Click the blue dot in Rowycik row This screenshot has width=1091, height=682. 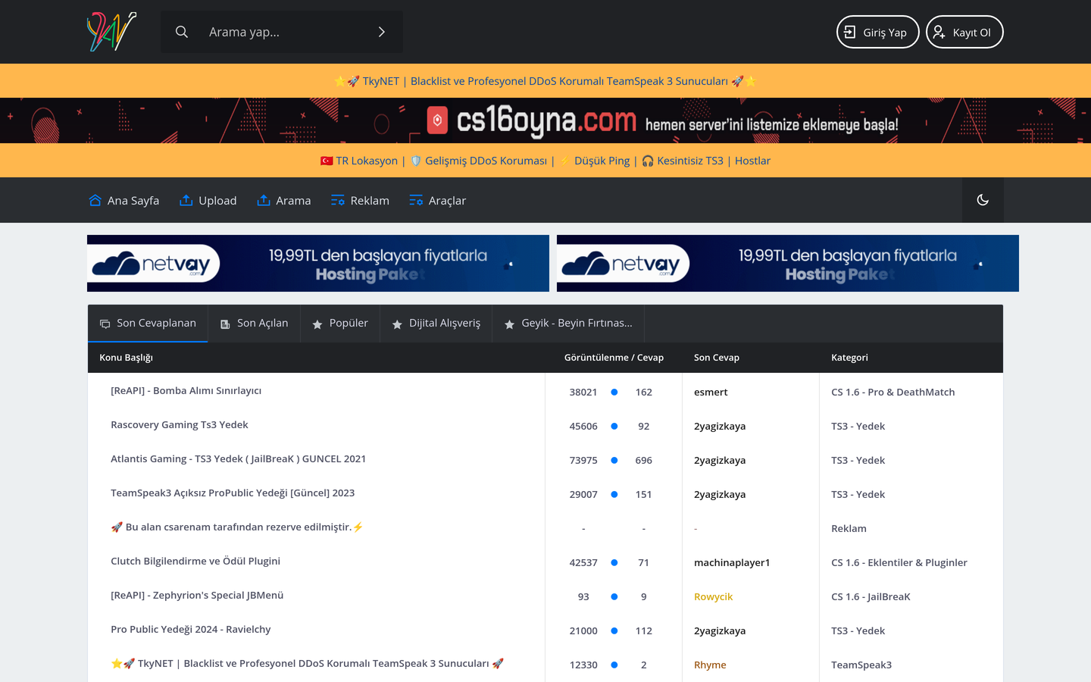tap(614, 596)
